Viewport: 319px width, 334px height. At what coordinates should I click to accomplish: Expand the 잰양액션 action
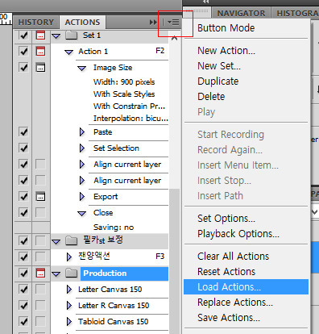[69, 257]
